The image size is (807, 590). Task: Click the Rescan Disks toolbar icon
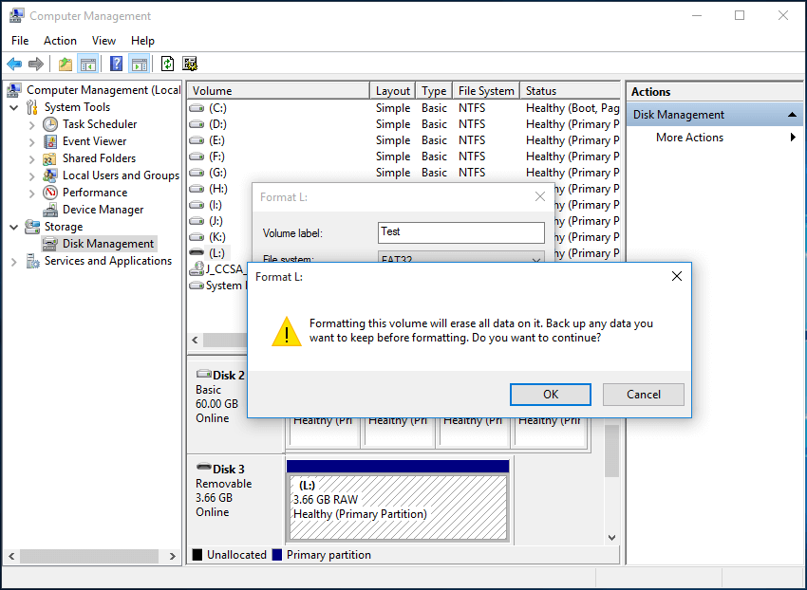pyautogui.click(x=189, y=64)
